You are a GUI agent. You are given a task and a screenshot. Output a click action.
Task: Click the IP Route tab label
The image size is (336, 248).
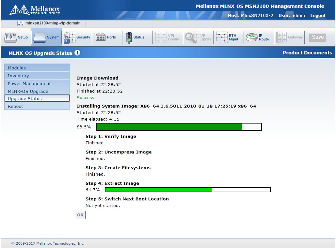[x=264, y=37]
